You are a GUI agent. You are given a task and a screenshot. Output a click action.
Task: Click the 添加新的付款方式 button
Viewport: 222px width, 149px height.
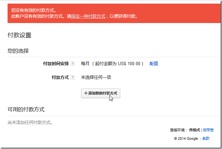pyautogui.click(x=100, y=93)
